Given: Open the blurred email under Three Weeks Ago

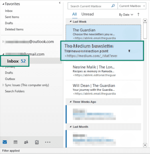Looking at the screenshot, I should (103, 114).
